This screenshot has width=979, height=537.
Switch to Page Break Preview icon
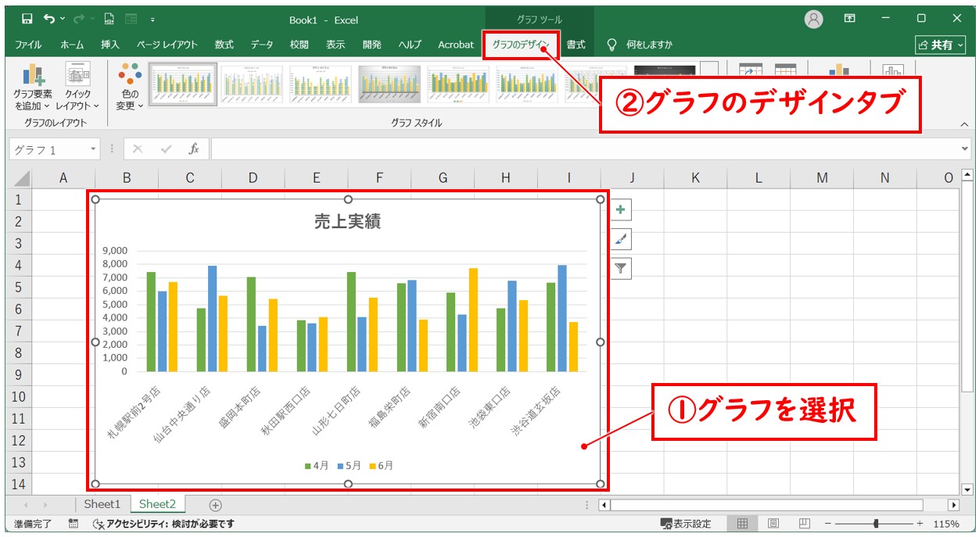point(804,524)
